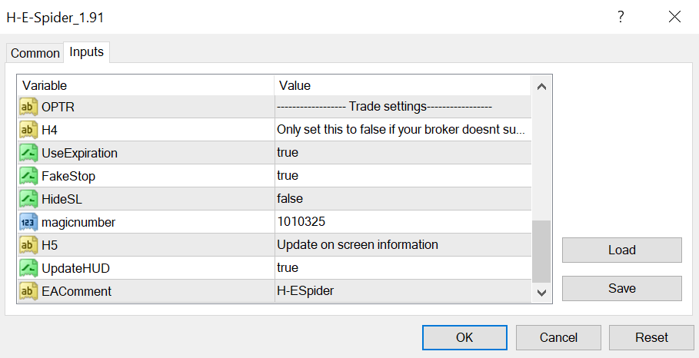Click the string icon beside H4

(28, 130)
